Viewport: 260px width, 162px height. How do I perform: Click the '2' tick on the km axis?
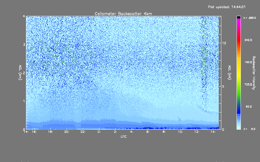click(24, 73)
